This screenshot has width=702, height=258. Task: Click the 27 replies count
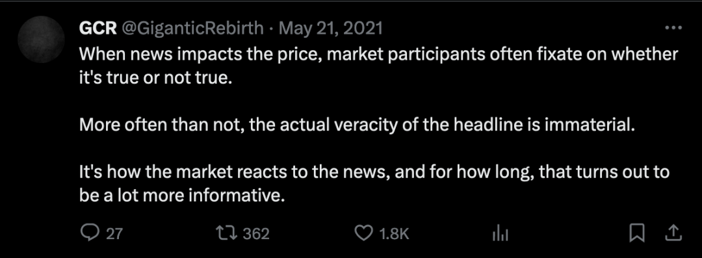(x=114, y=233)
